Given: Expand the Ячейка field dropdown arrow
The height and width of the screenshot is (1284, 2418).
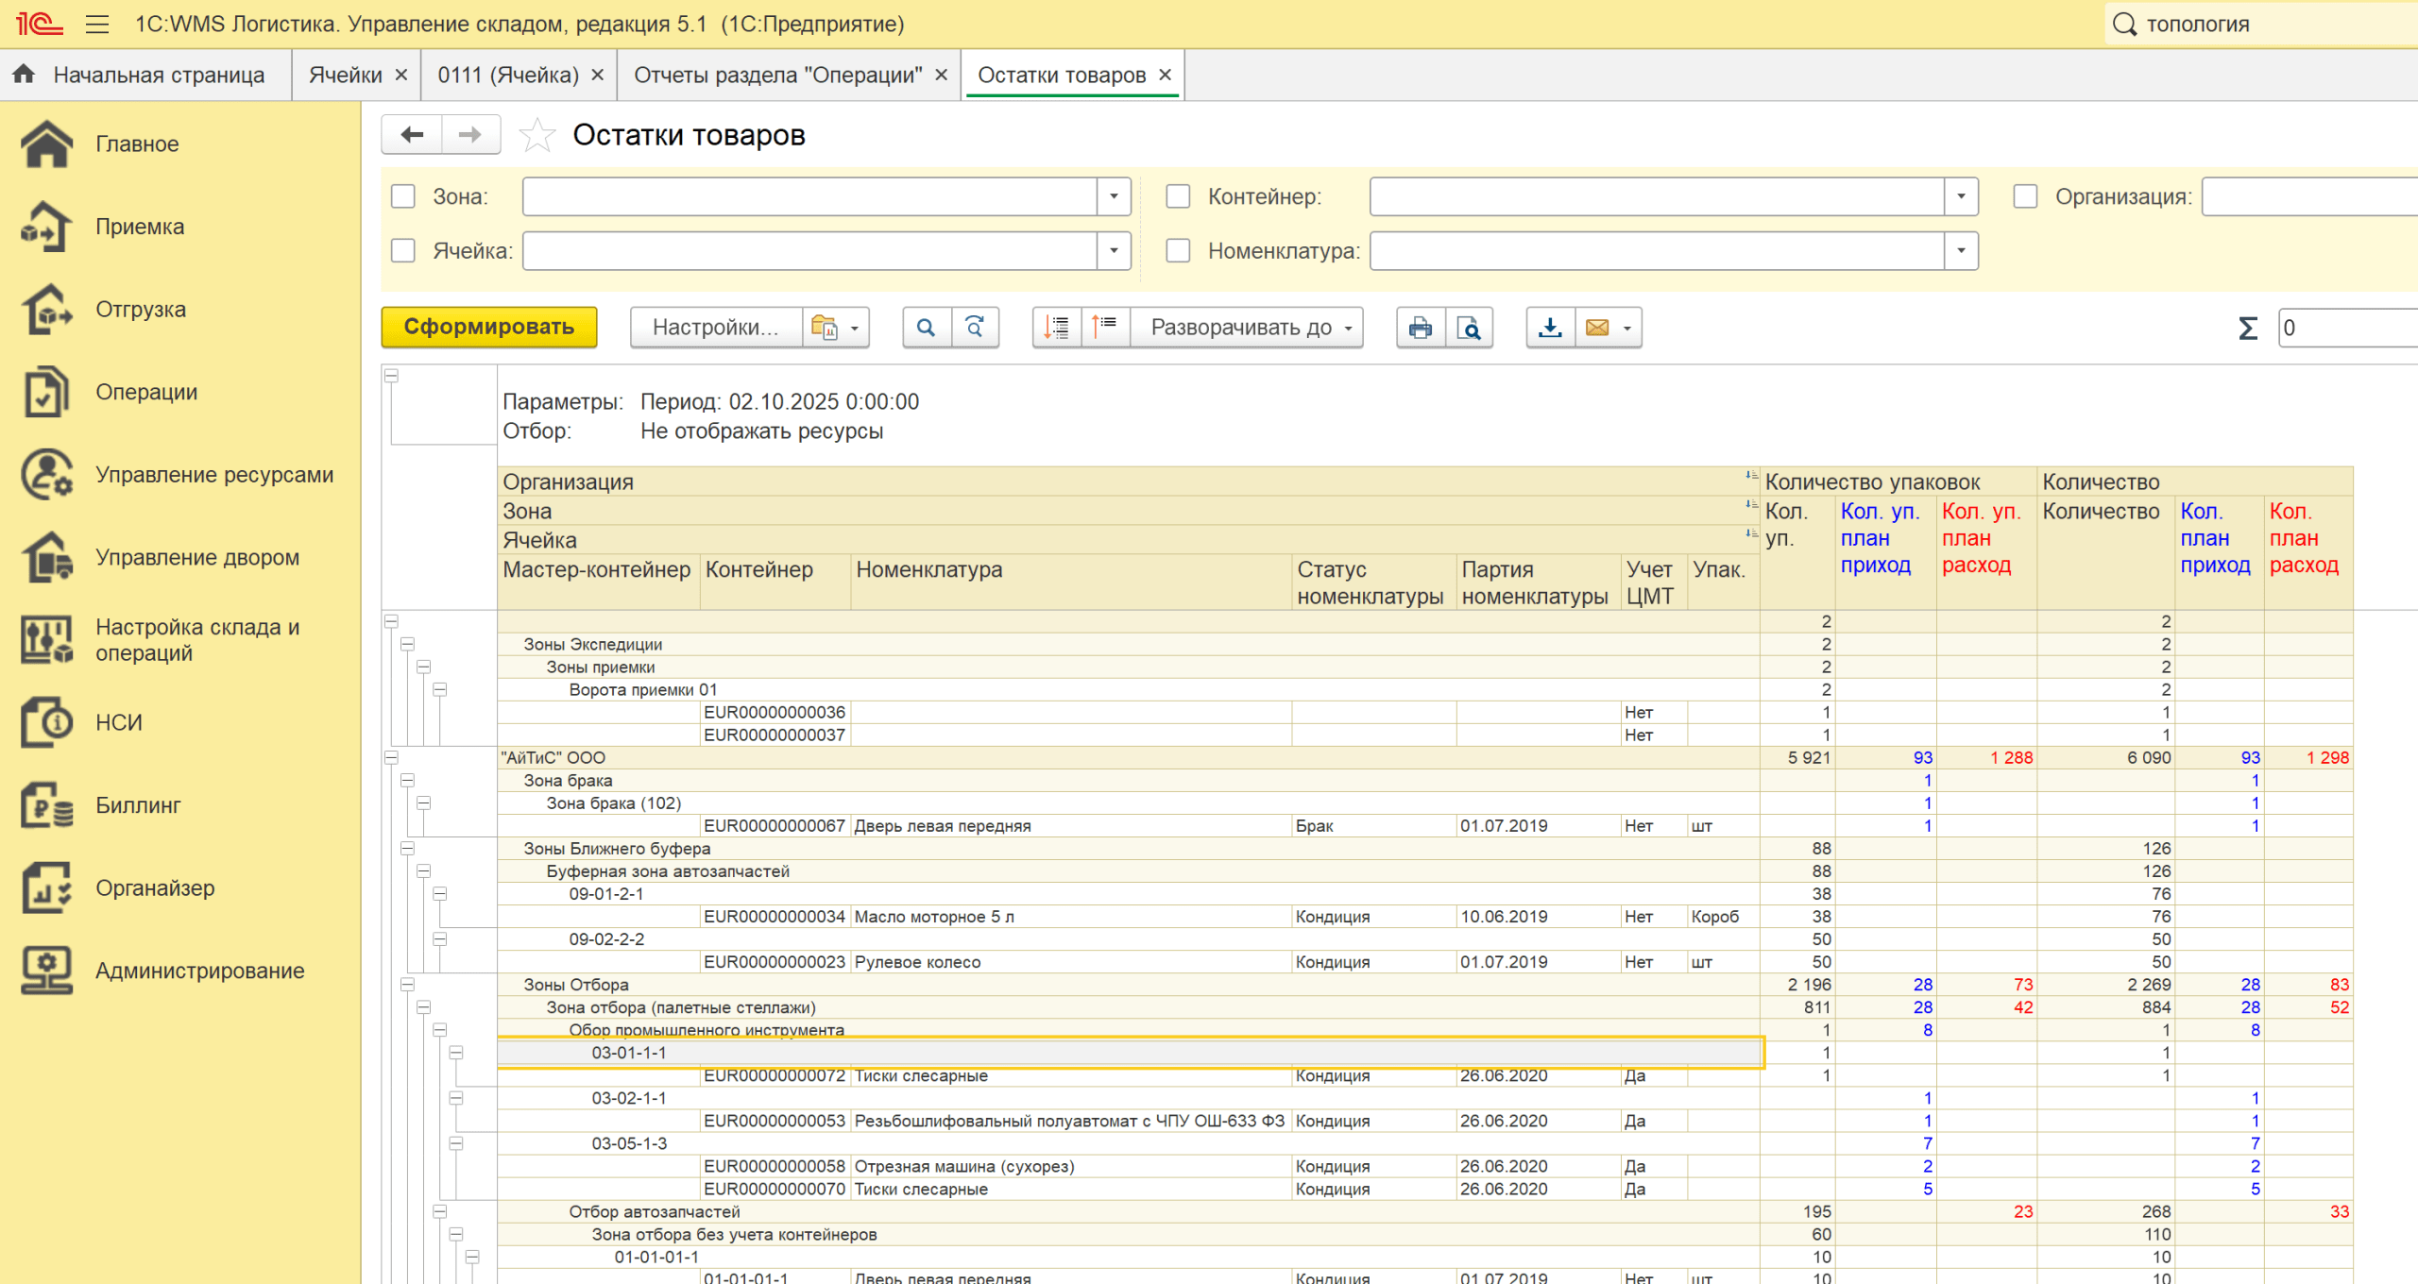Looking at the screenshot, I should (1114, 250).
